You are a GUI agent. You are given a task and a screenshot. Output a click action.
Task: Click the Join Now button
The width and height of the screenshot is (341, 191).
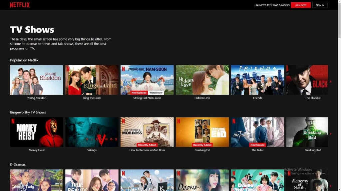[301, 5]
